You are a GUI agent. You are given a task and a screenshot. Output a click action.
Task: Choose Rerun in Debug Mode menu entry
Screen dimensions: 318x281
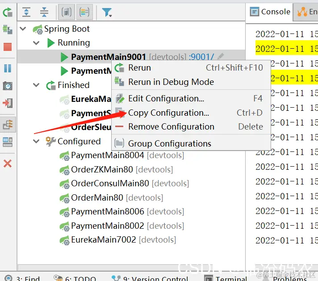click(x=191, y=82)
